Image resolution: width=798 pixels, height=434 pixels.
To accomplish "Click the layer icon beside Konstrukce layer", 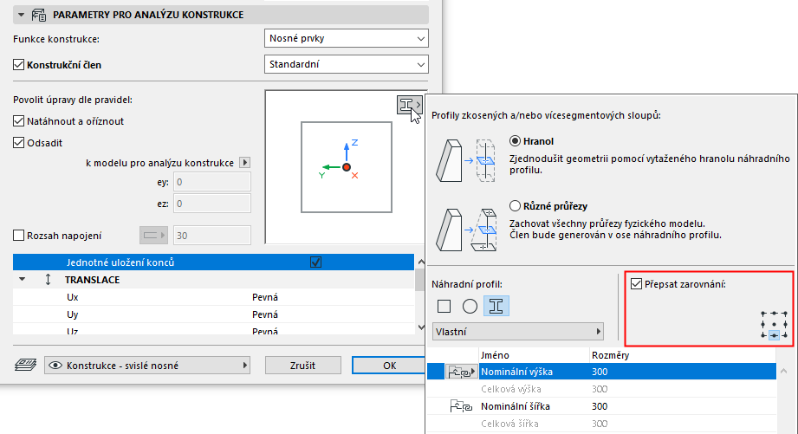I will pyautogui.click(x=26, y=365).
